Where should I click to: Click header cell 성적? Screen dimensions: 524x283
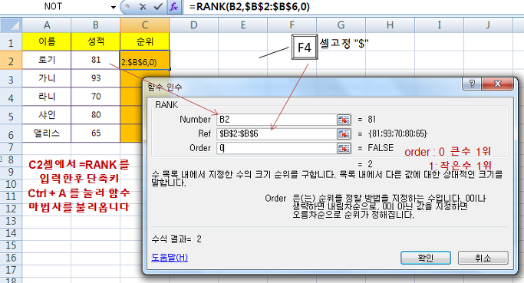tap(96, 41)
